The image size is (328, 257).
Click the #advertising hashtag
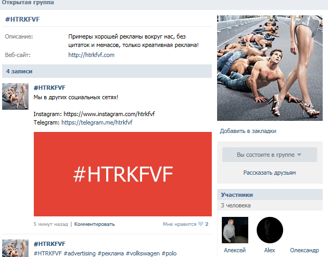(x=79, y=253)
